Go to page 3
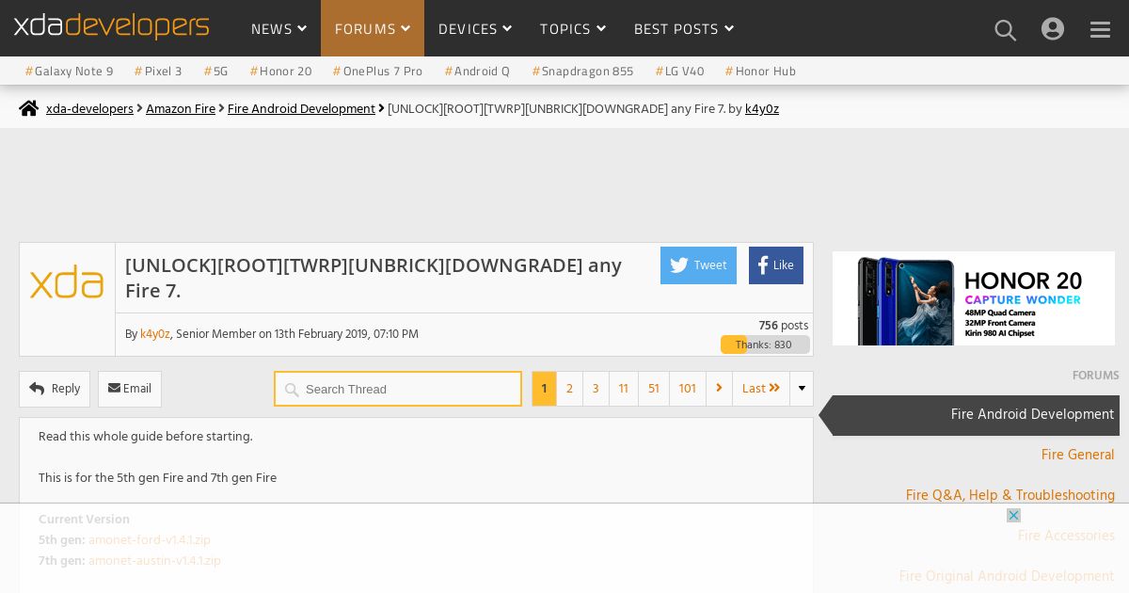The width and height of the screenshot is (1129, 593). click(596, 389)
